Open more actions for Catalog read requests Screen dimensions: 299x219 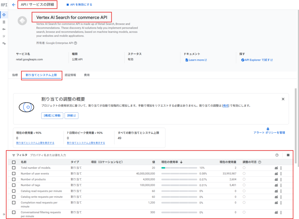tap(281, 191)
